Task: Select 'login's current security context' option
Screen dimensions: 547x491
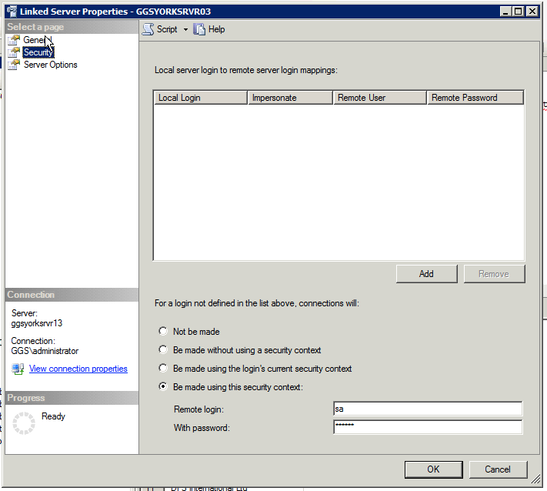Action: [x=162, y=369]
